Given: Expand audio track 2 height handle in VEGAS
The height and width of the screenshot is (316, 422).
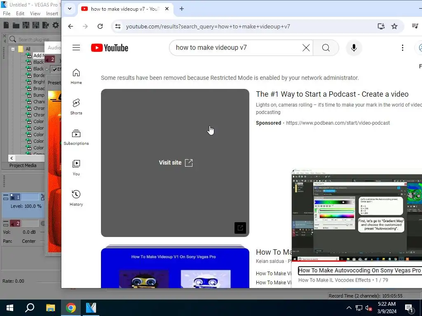Looking at the screenshot, I should (6, 223).
